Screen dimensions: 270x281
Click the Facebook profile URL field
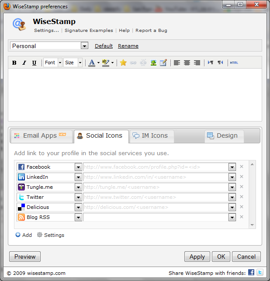tap(156, 167)
